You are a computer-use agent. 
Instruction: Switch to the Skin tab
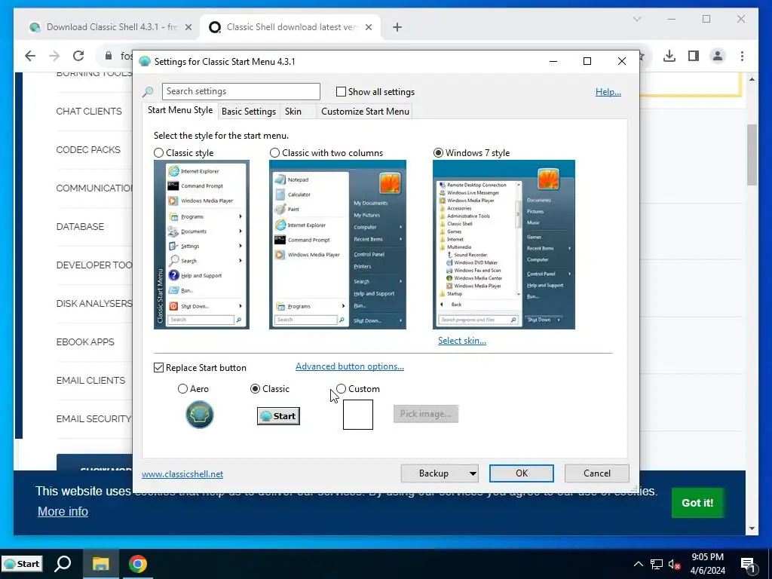(293, 112)
